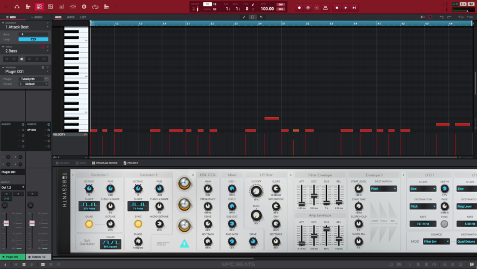Switch to the AUDIO tab

click(37, 17)
